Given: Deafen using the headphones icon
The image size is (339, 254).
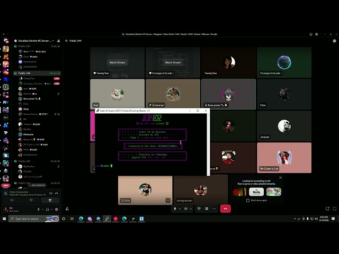Looking at the screenshot, I should [x=47, y=210].
